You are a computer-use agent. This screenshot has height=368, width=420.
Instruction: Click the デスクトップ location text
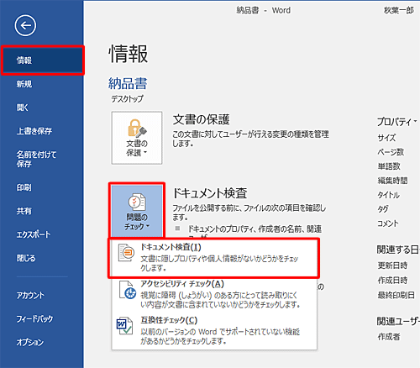[x=127, y=98]
